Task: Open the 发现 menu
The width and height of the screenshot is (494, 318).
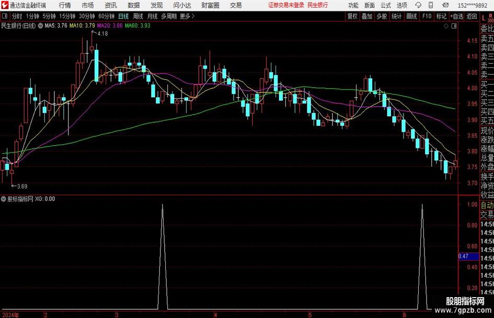Action: (157, 5)
